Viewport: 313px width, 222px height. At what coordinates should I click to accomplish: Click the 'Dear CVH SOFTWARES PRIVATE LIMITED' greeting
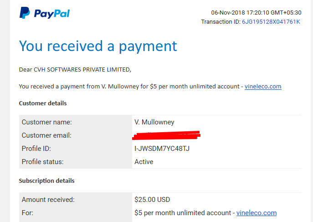tap(75, 70)
